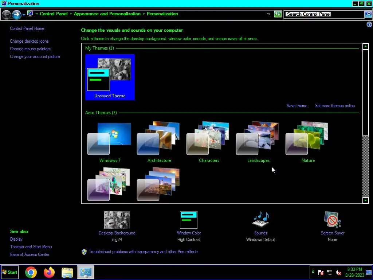
Task: Select the Architecture theme
Action: coord(159,143)
